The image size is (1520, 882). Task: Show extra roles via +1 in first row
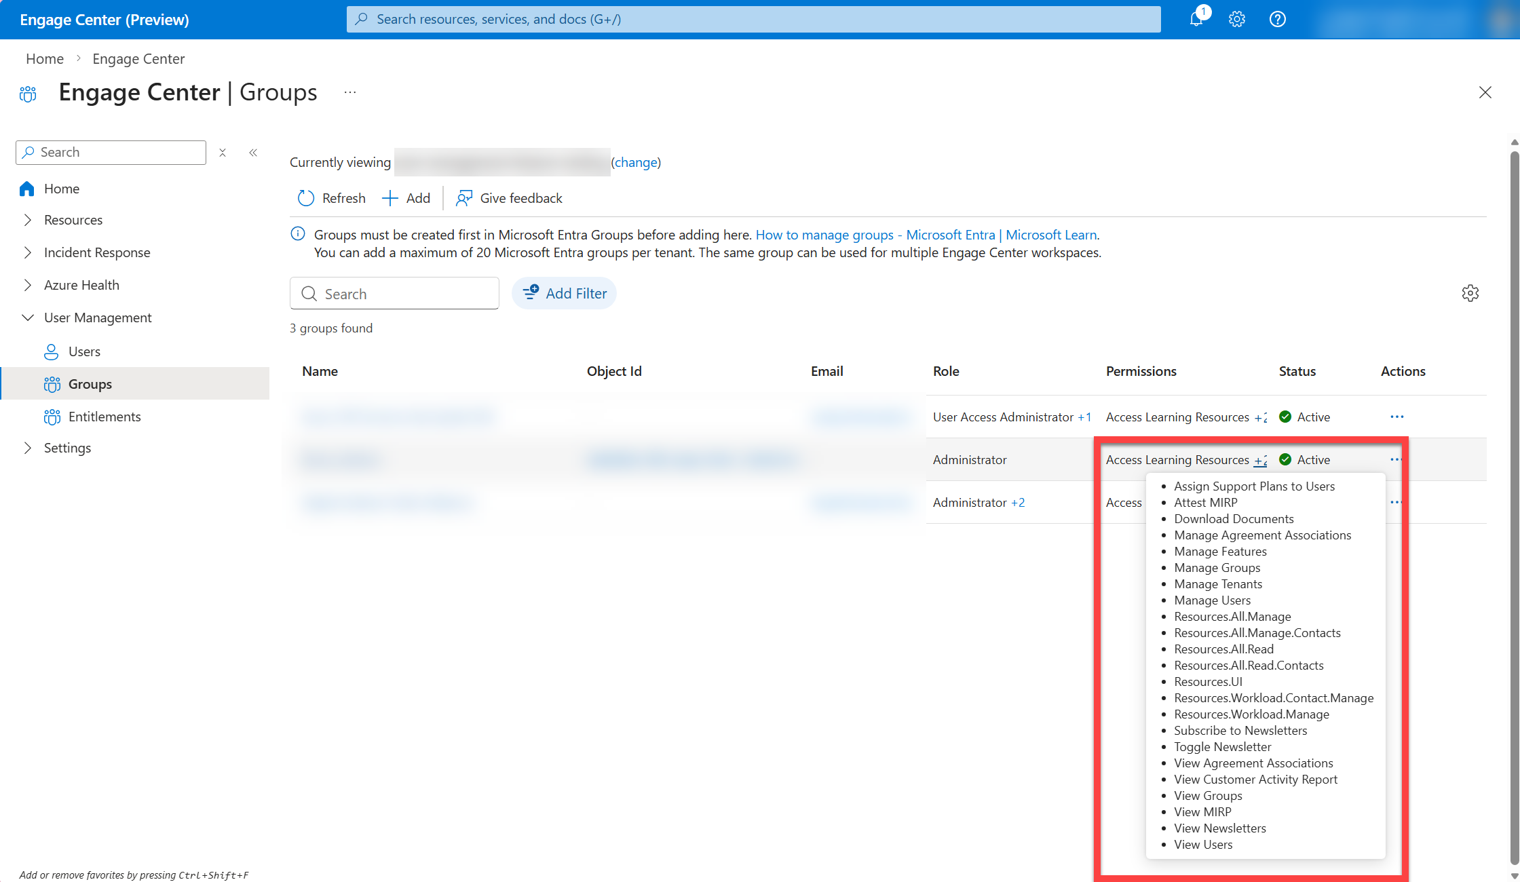click(1084, 417)
